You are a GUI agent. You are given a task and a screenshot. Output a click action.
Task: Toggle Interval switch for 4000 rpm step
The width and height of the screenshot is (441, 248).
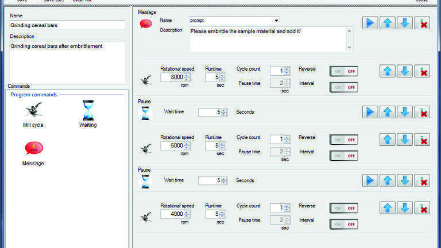point(344,224)
